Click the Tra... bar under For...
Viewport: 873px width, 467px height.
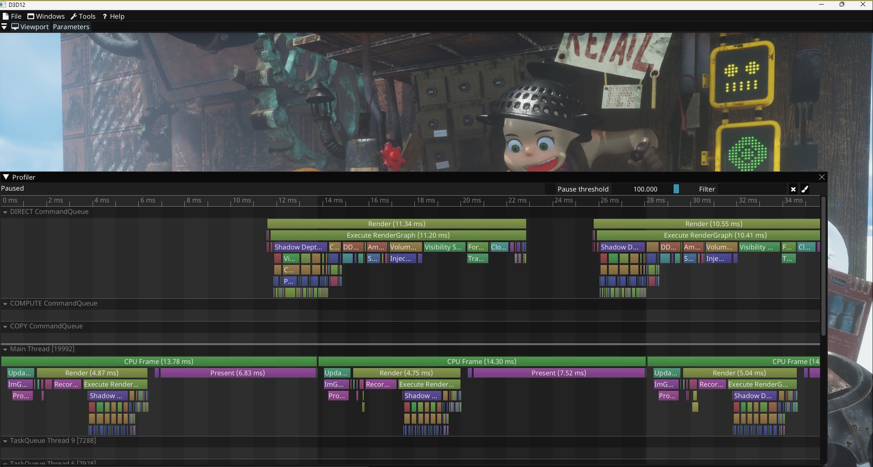(x=477, y=259)
